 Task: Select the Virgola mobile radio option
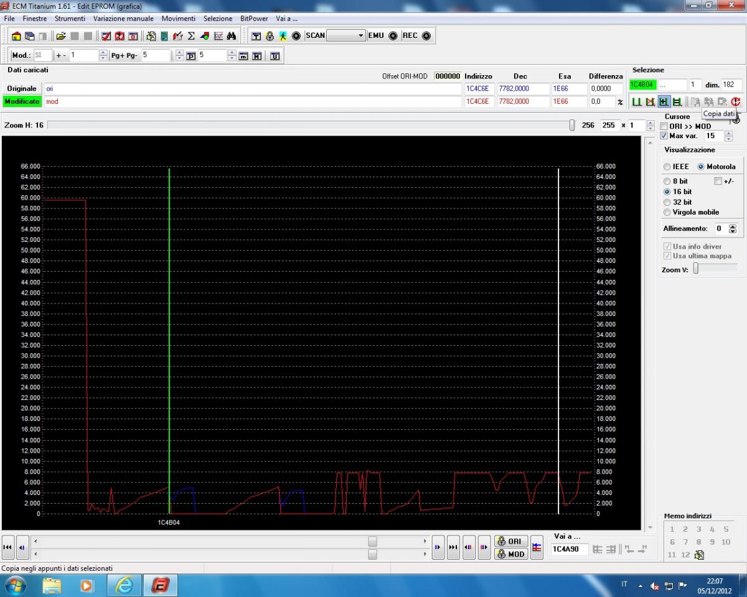point(667,212)
